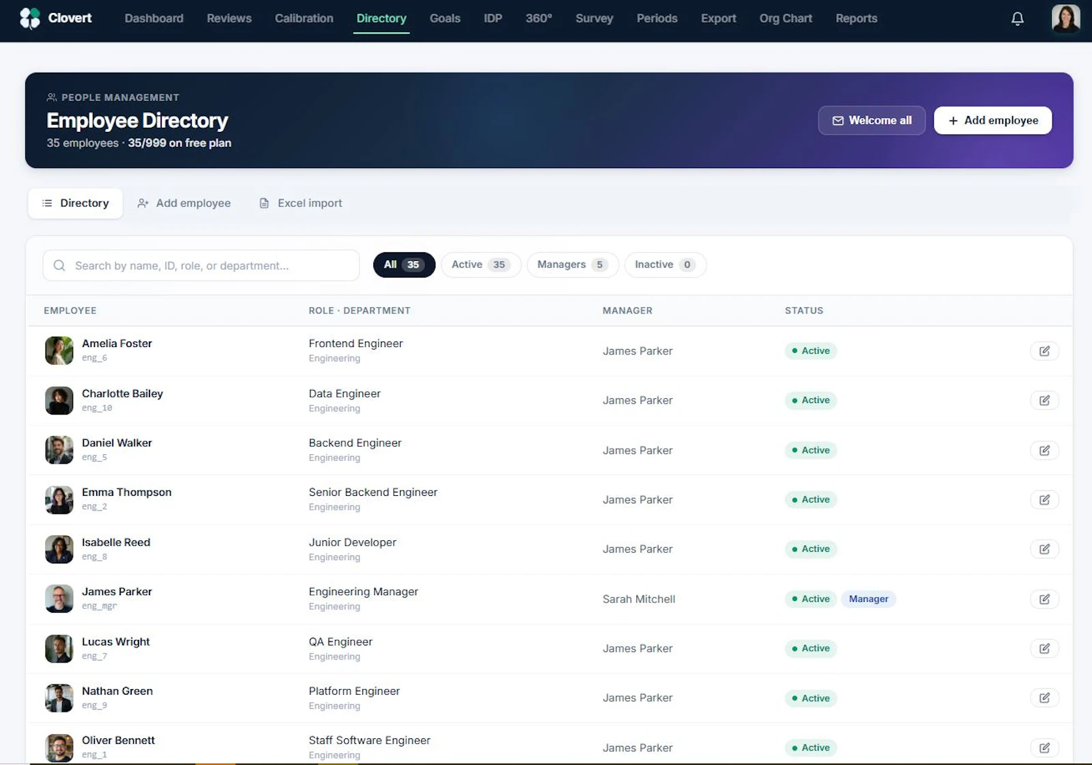This screenshot has width=1092, height=765.
Task: Click Charlotte Bailey's avatar photo
Action: 59,400
